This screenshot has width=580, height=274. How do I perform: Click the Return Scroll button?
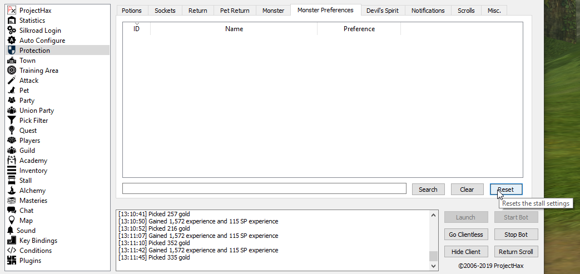pos(515,252)
